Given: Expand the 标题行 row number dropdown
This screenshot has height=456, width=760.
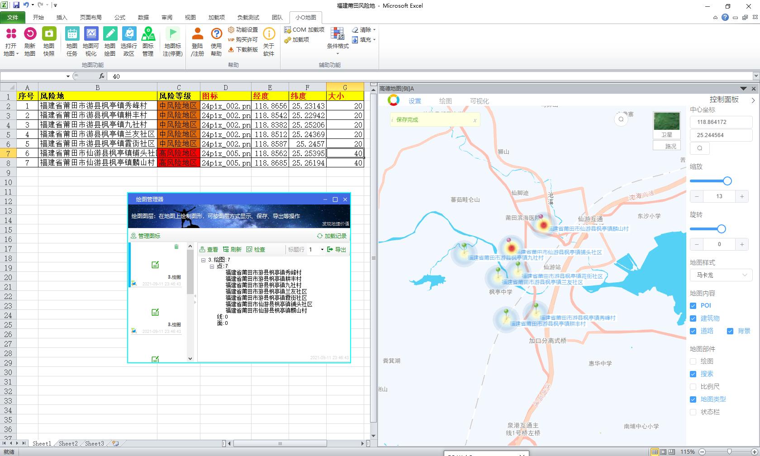Looking at the screenshot, I should coord(322,250).
